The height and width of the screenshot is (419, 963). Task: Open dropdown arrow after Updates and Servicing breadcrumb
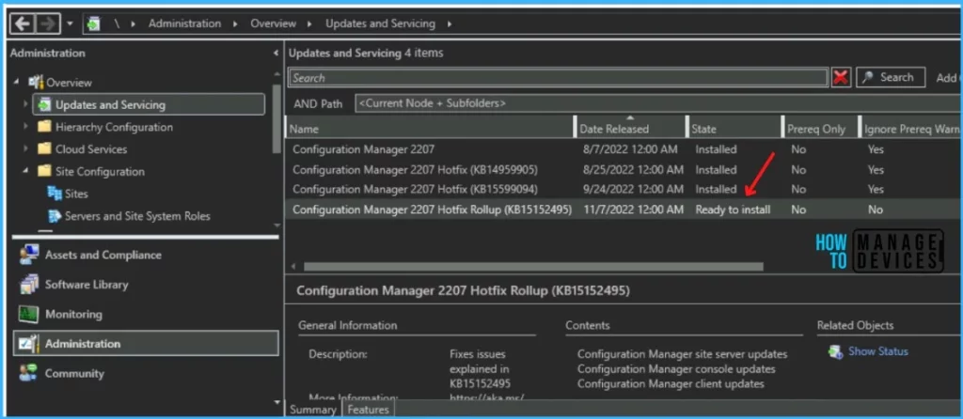point(450,23)
